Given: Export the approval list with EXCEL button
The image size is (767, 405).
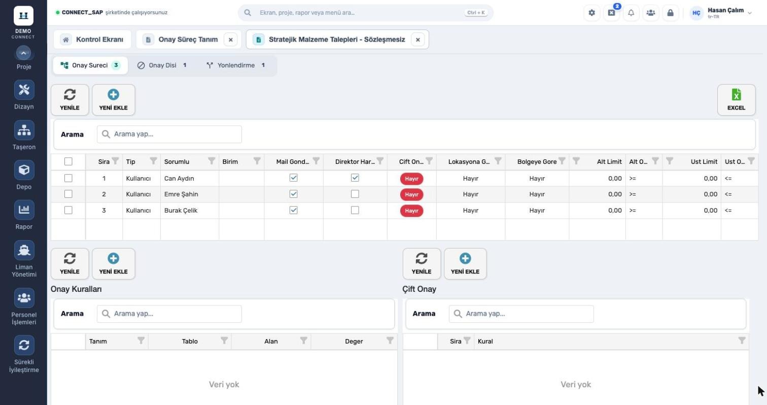Looking at the screenshot, I should (736, 100).
